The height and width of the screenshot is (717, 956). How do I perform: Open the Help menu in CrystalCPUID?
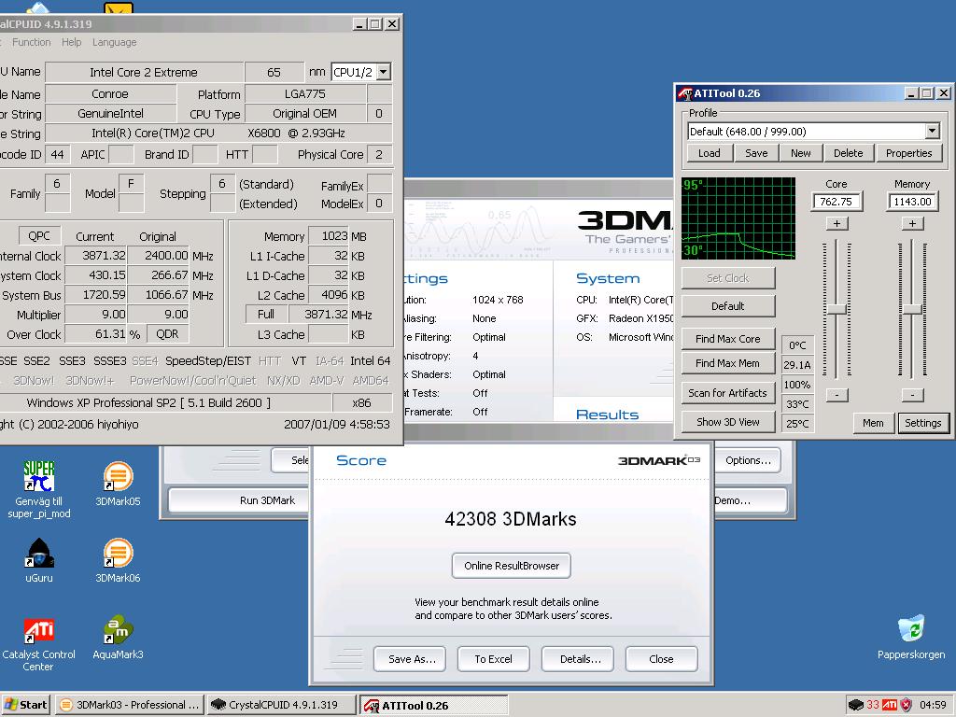click(x=71, y=42)
